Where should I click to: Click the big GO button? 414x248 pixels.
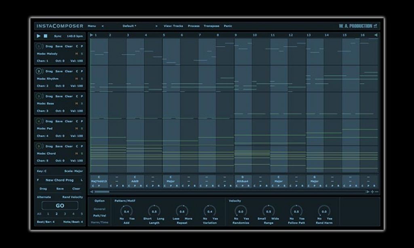(x=60, y=206)
